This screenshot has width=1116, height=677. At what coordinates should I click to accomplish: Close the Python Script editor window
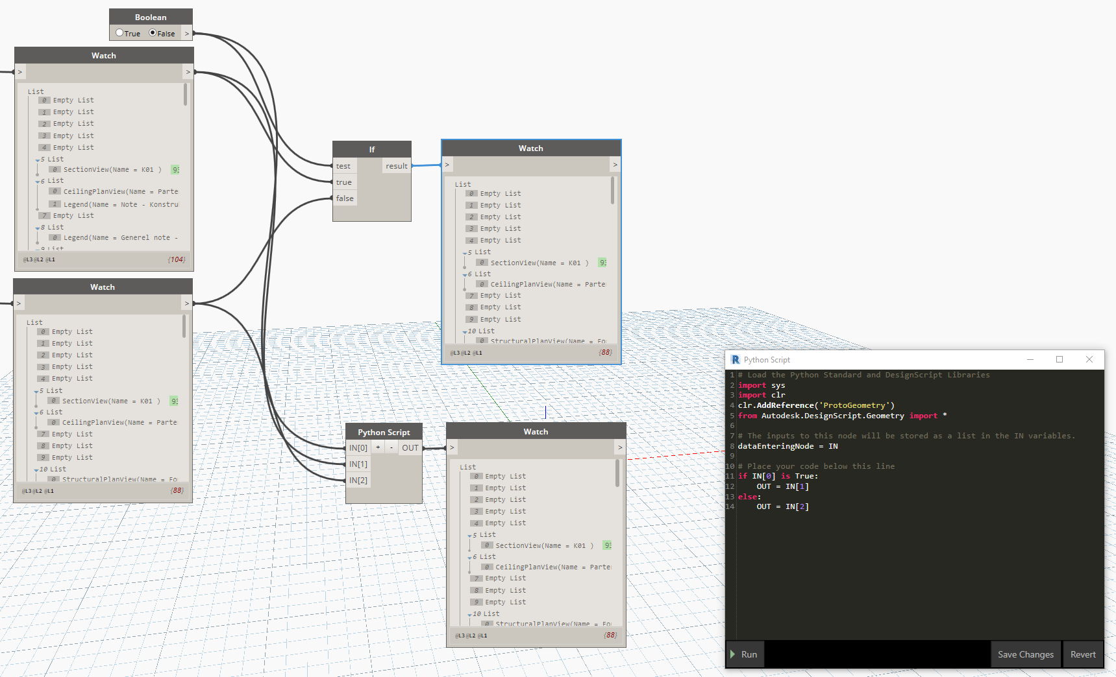[1089, 359]
